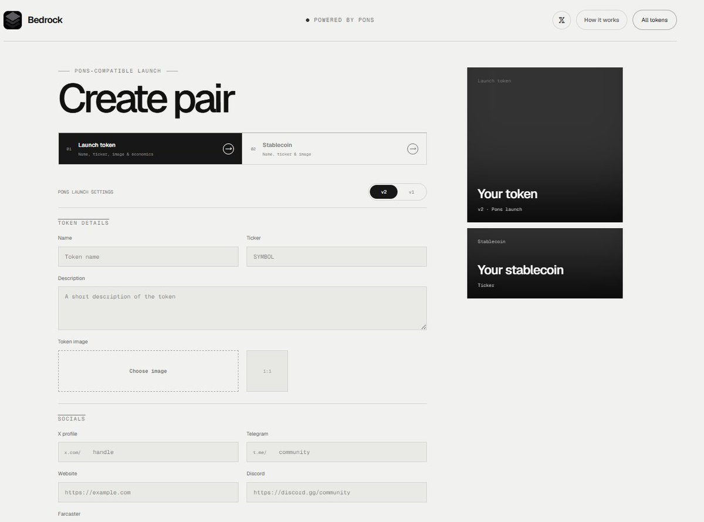Click the Description field label
The width and height of the screenshot is (704, 522).
click(72, 278)
